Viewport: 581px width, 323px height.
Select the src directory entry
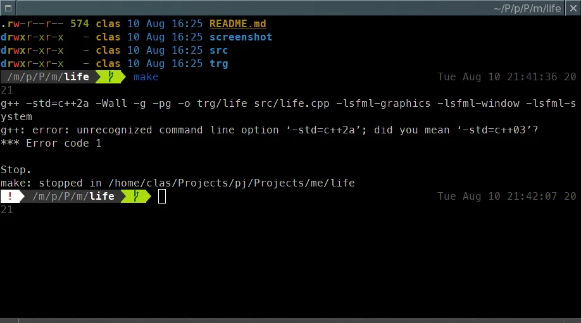pos(218,50)
